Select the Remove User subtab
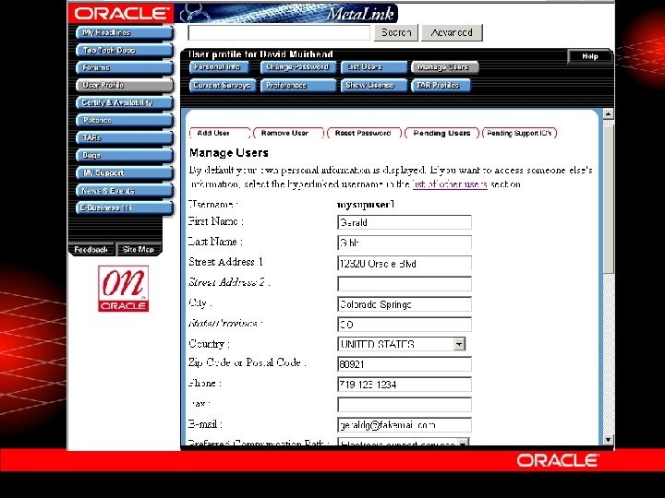 [288, 133]
